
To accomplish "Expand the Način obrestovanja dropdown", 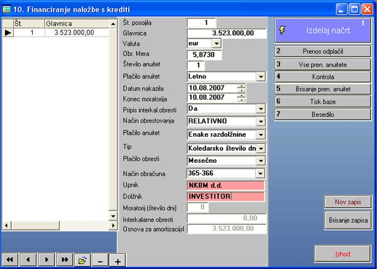I will tap(261, 120).
